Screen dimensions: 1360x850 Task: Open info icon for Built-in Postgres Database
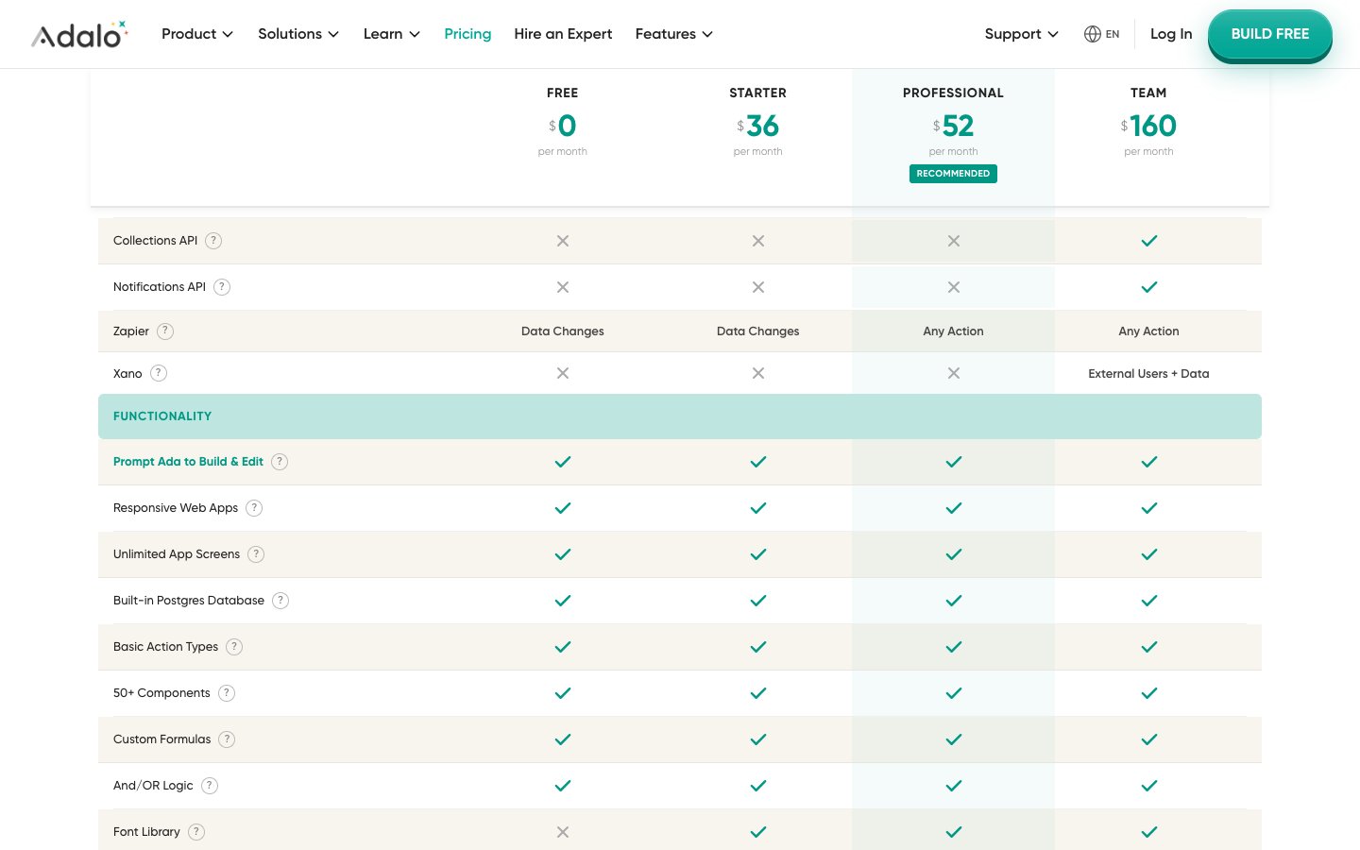point(280,601)
